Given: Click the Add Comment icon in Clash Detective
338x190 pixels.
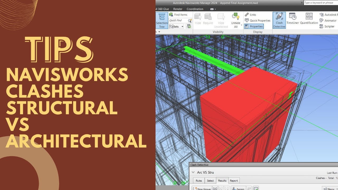Looking at the screenshot, I should click(256, 188).
